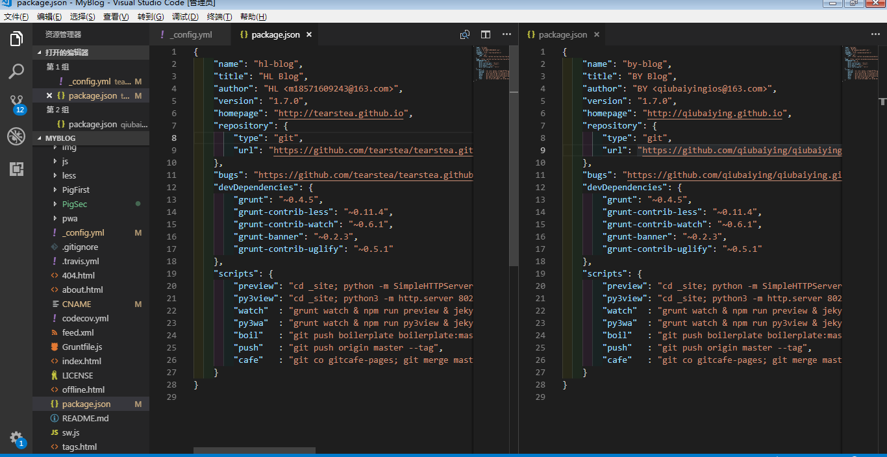Image resolution: width=887 pixels, height=457 pixels.
Task: Open the 查看(V) menu
Action: [x=117, y=17]
